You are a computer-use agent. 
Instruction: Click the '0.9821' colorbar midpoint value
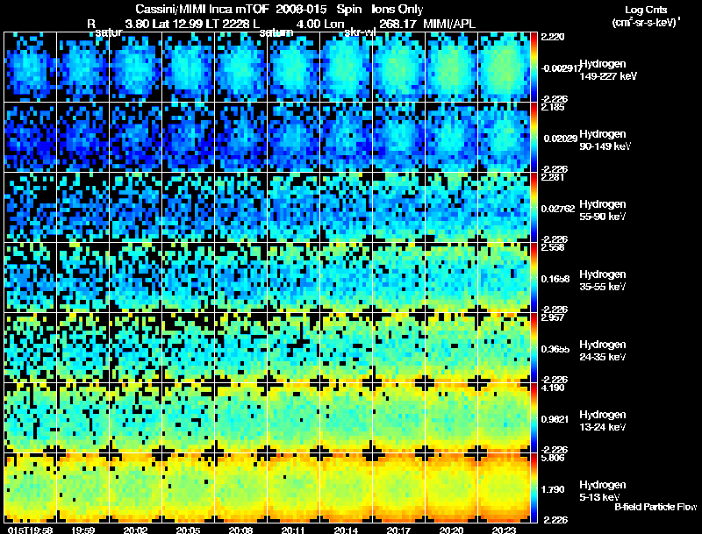click(x=555, y=419)
